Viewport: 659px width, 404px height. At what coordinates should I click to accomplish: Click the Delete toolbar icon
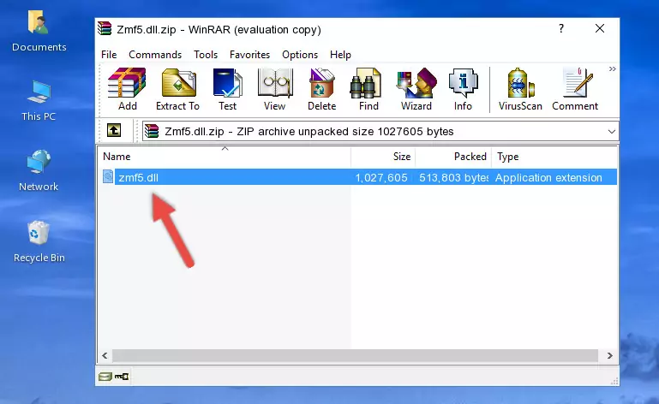(x=322, y=89)
